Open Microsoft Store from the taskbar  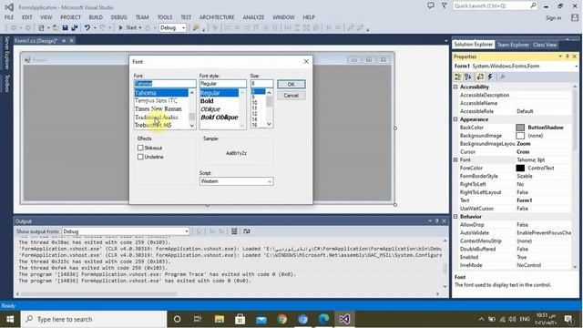click(x=240, y=319)
